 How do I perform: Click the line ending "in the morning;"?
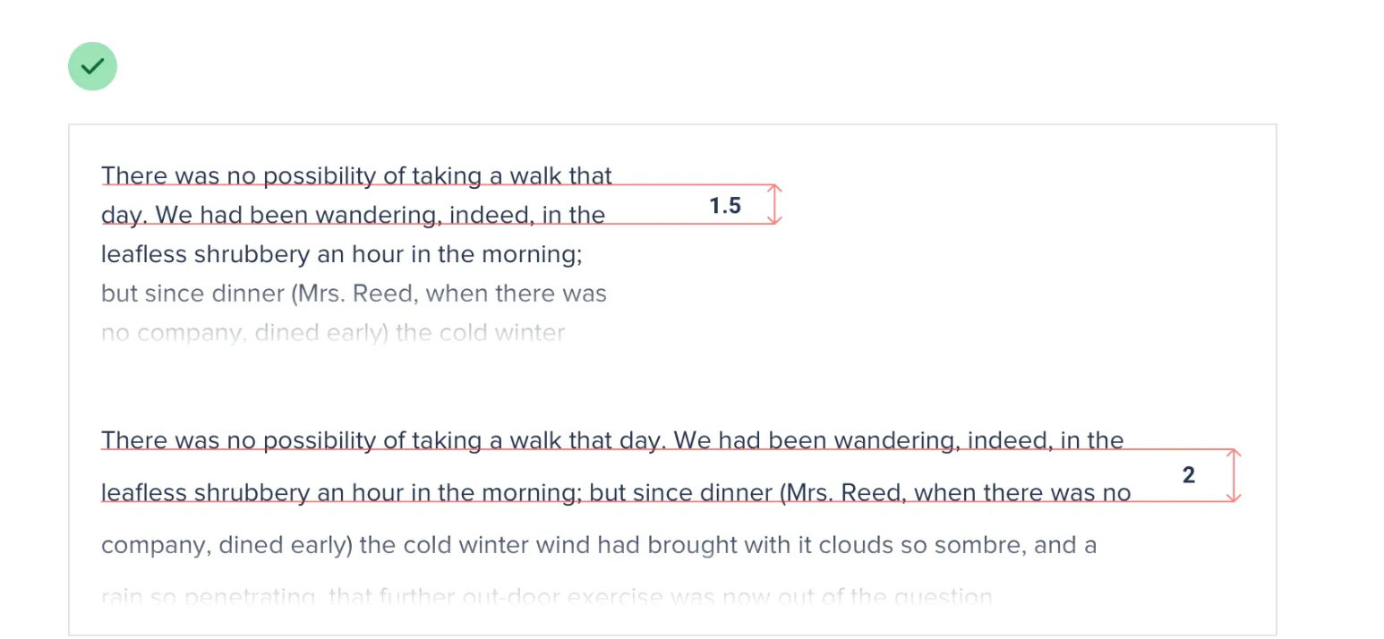tap(342, 254)
